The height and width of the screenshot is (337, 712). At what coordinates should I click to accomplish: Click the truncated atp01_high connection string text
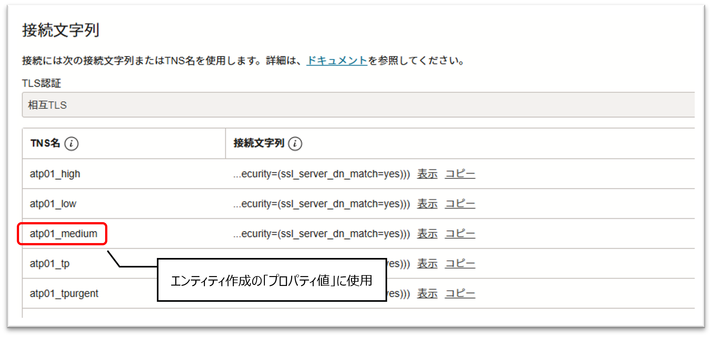coord(321,174)
